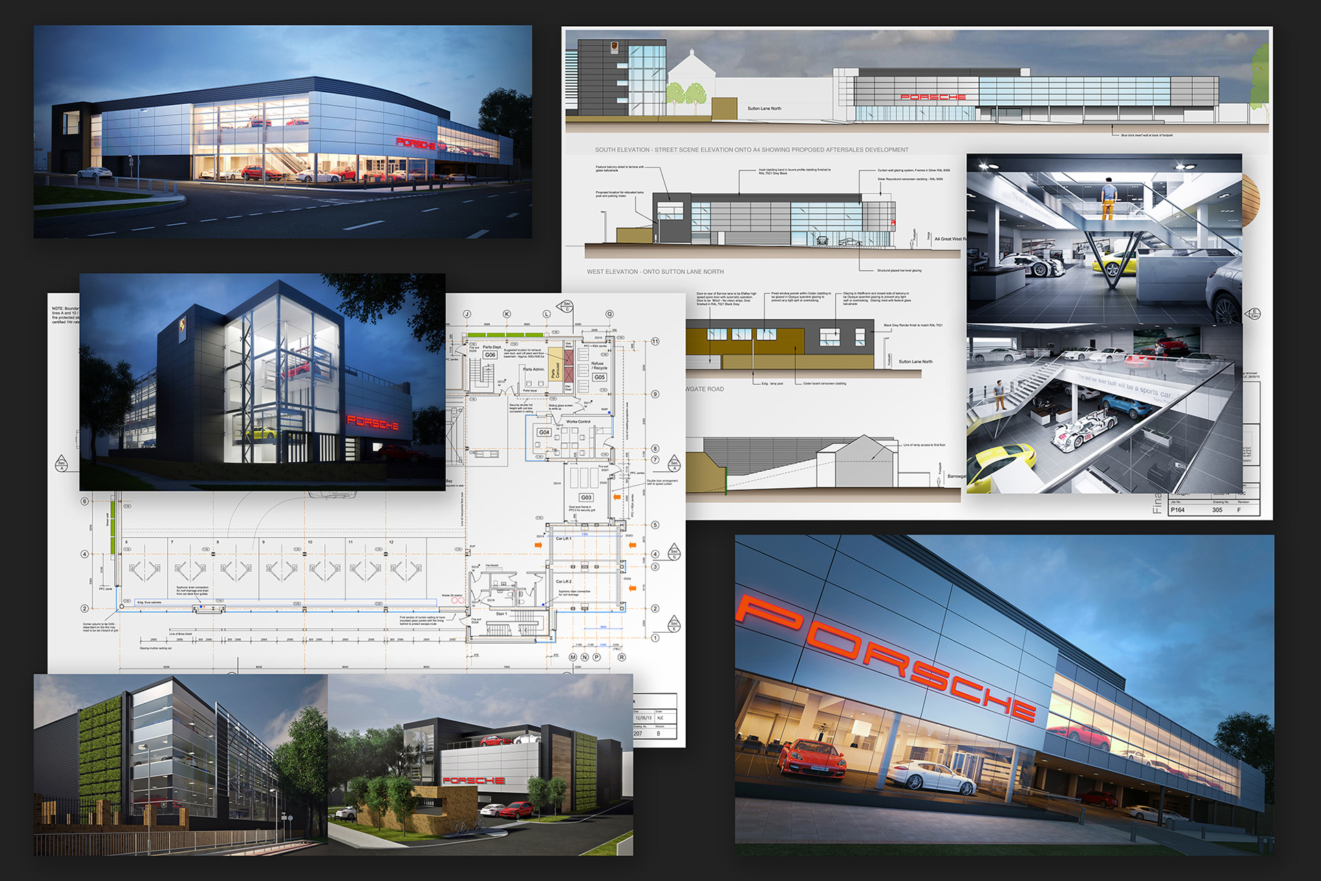1321x881 pixels.
Task: Click drawing number 305 in the title block
Action: pos(1217,510)
